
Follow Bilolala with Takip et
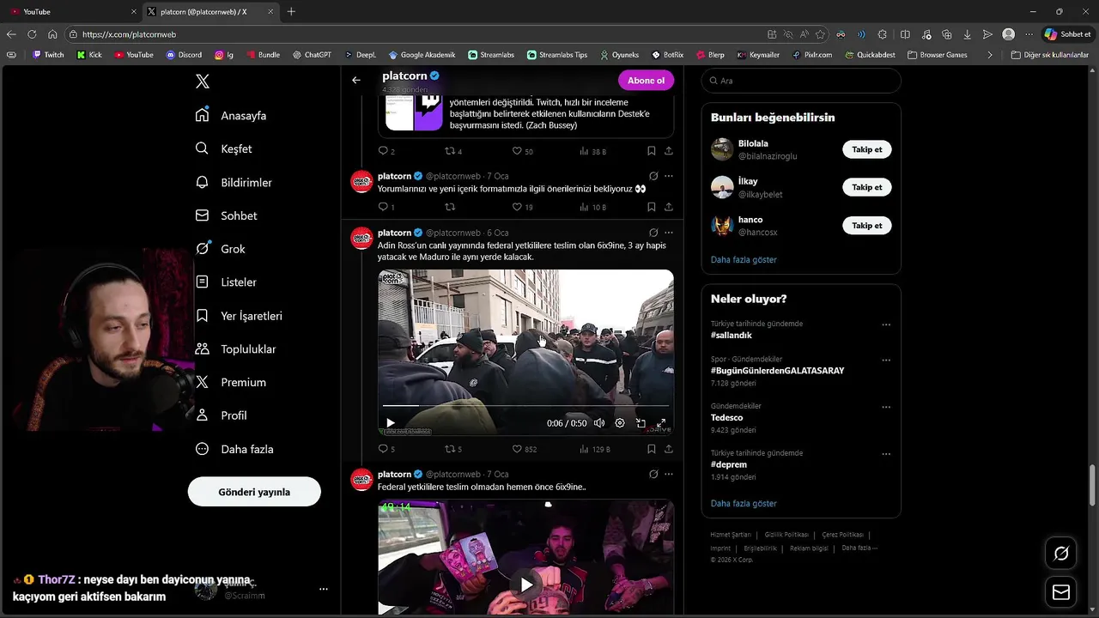click(866, 149)
